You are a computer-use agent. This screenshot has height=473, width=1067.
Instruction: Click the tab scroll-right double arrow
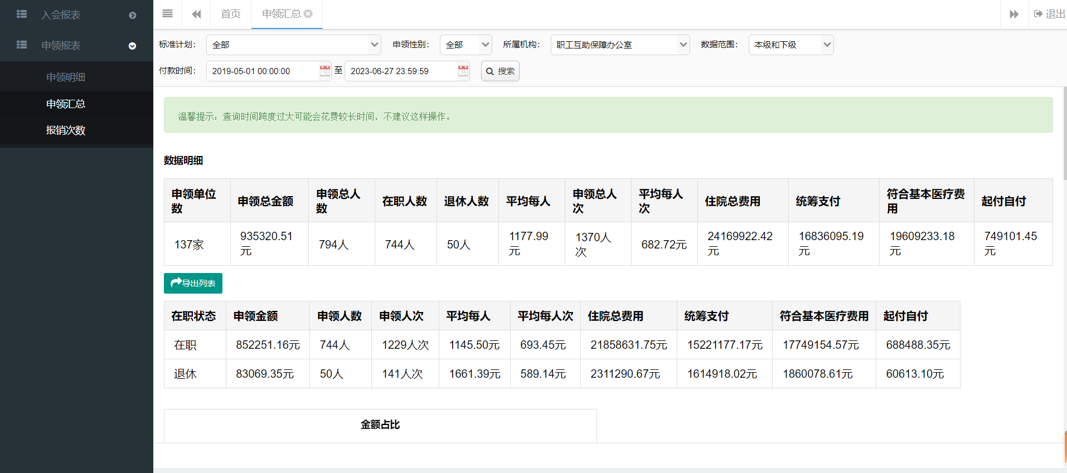pyautogui.click(x=1014, y=14)
